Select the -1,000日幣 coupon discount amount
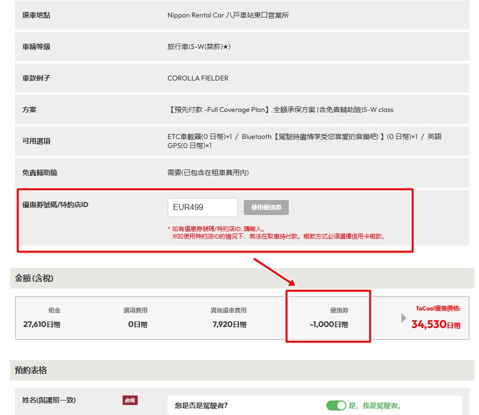 [329, 324]
